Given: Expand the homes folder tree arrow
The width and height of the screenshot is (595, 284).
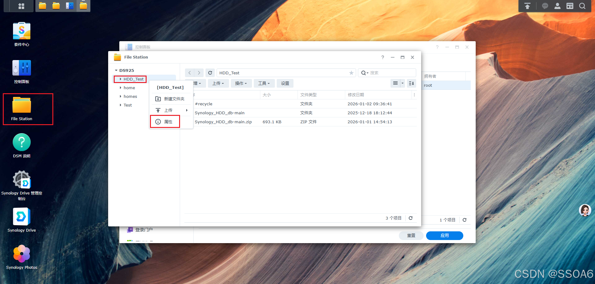Looking at the screenshot, I should pyautogui.click(x=121, y=96).
